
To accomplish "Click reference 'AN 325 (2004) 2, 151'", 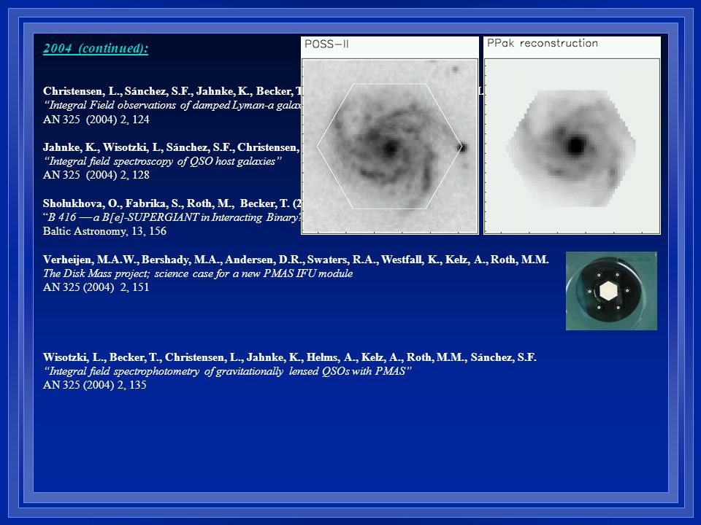I will point(96,287).
